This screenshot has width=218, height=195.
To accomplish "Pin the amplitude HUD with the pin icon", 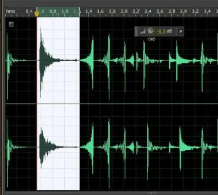I will (x=180, y=31).
